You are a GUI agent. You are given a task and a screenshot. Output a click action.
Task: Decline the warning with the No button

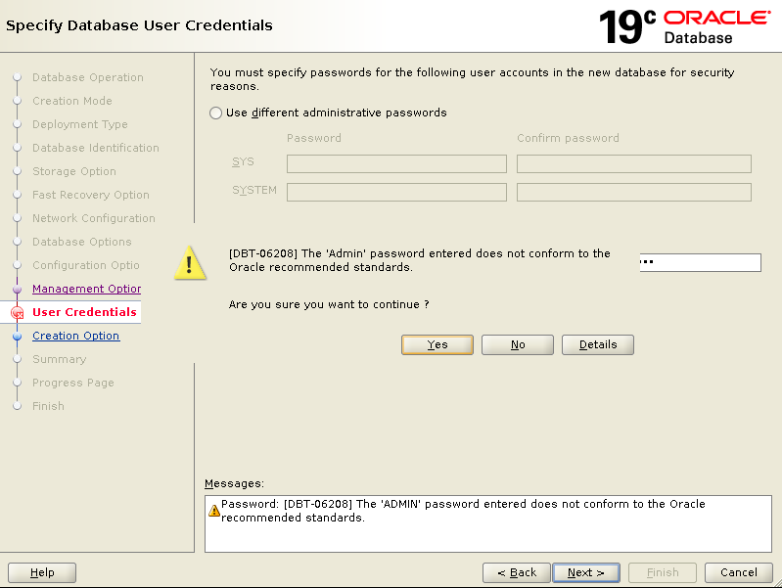tap(517, 344)
